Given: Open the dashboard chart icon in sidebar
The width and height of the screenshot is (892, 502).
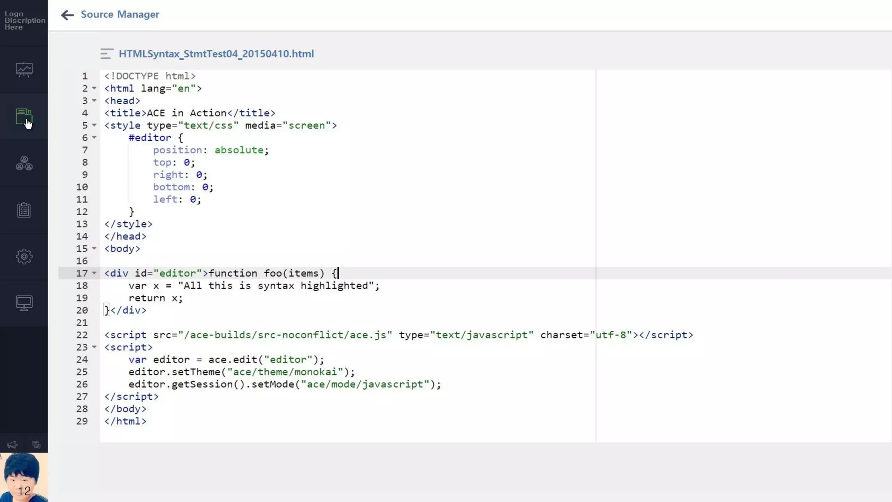Looking at the screenshot, I should (x=24, y=70).
